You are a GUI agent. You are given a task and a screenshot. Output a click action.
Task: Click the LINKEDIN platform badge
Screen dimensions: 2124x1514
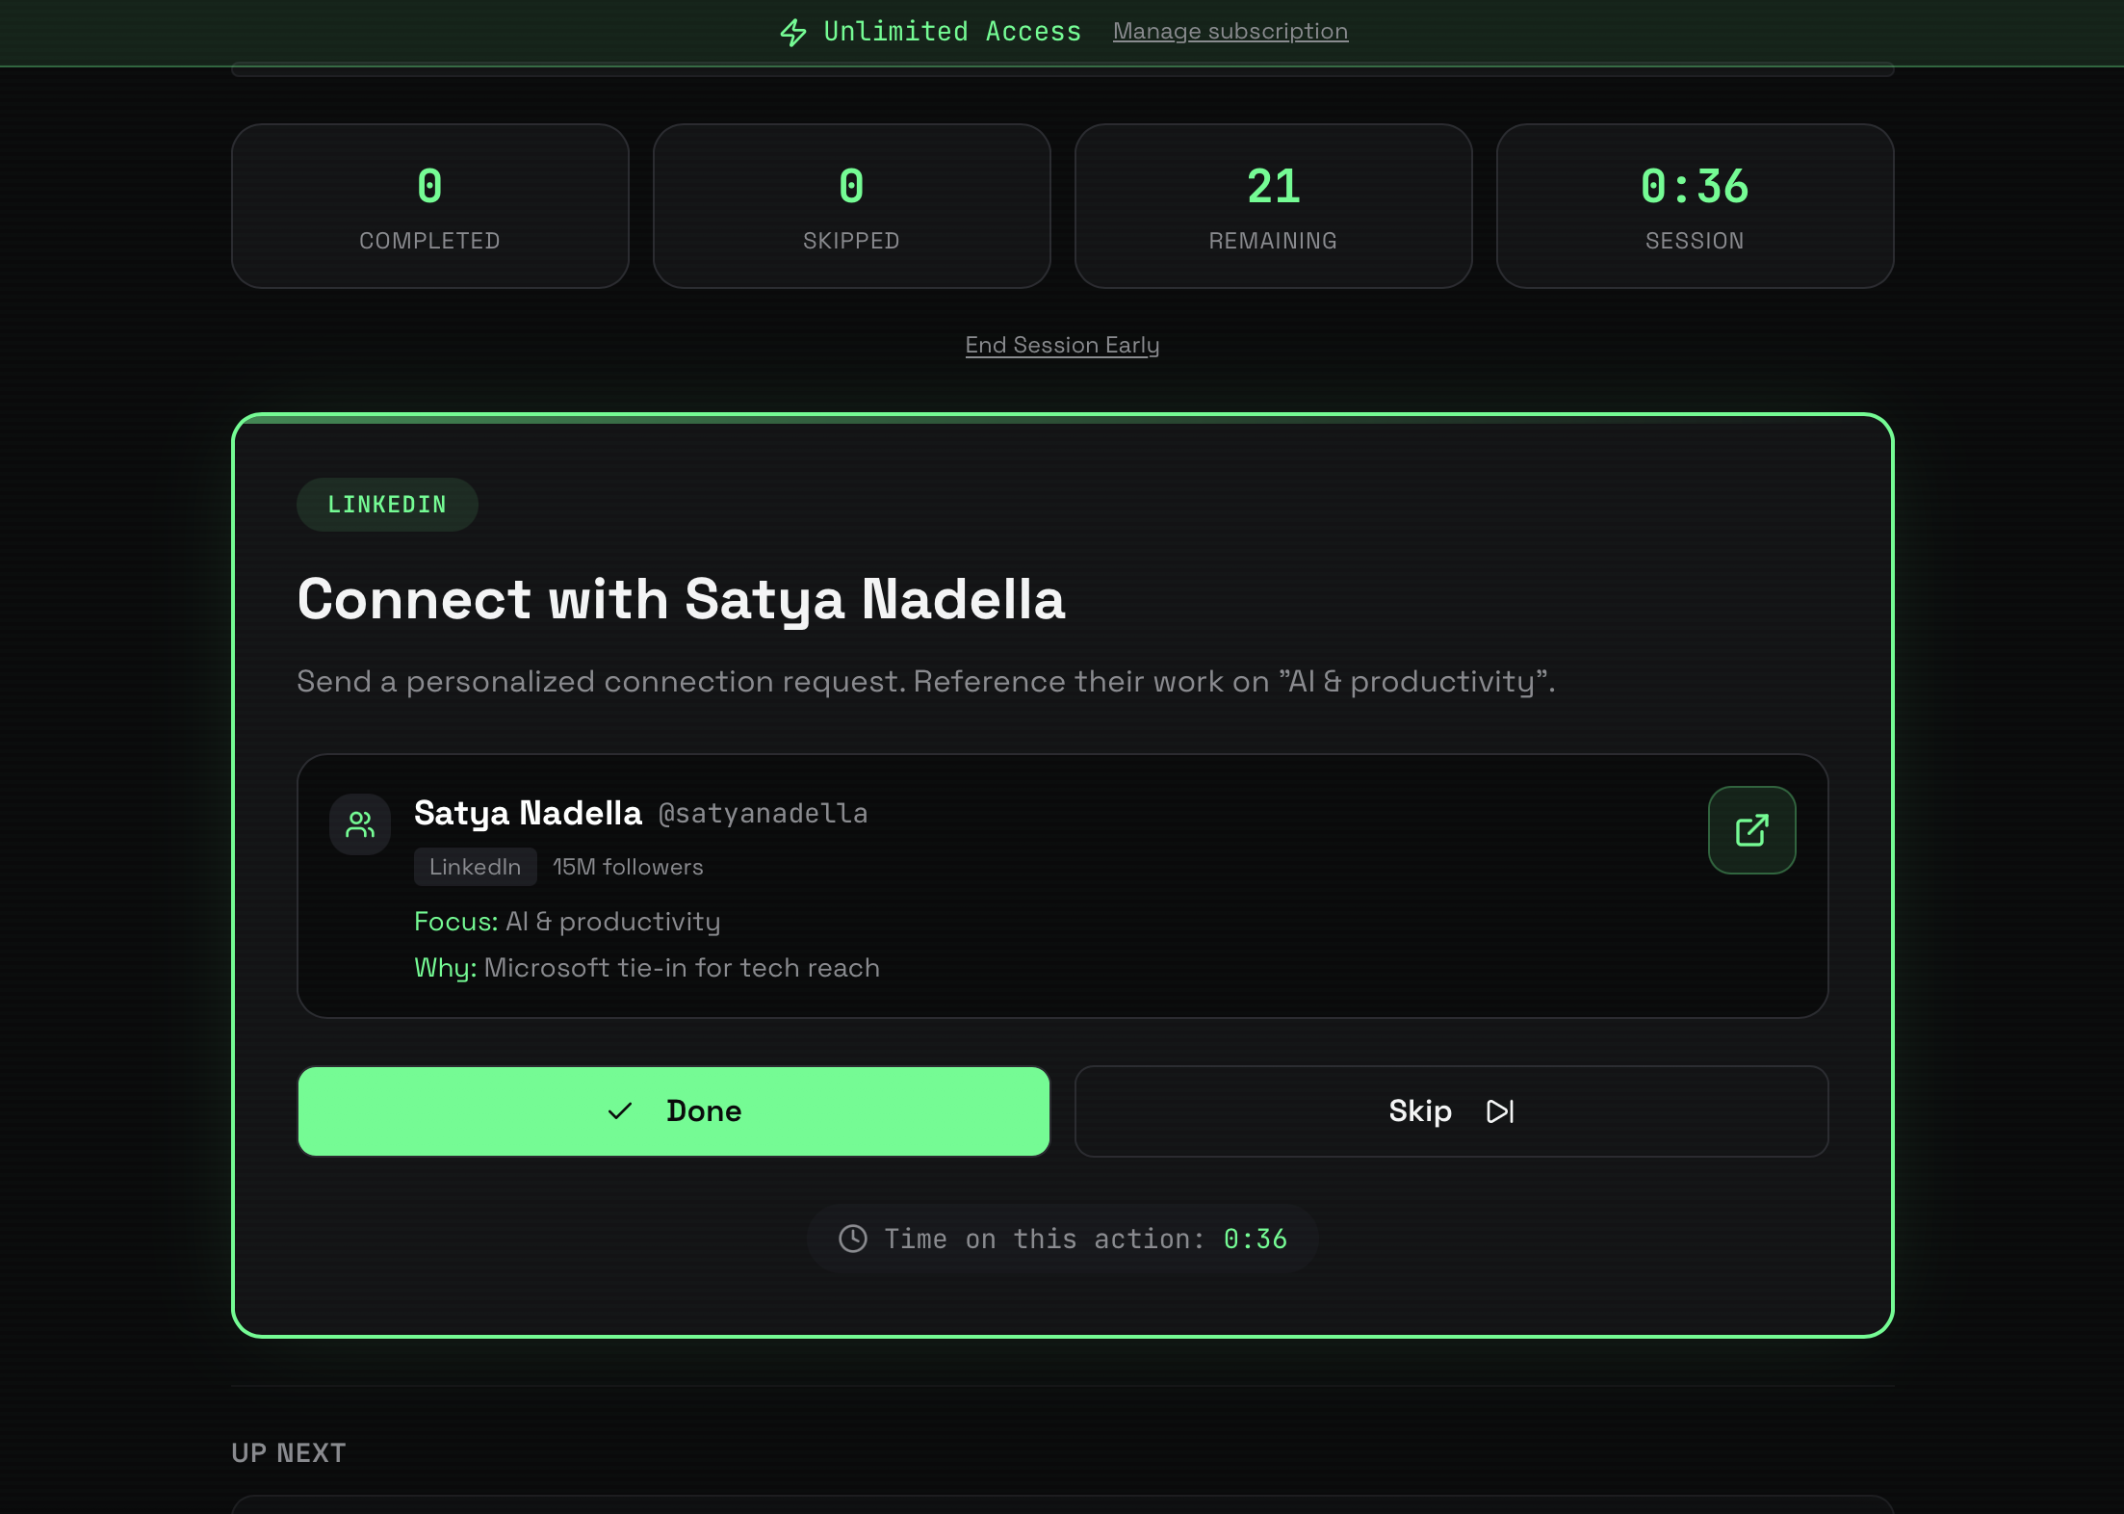[x=387, y=505]
